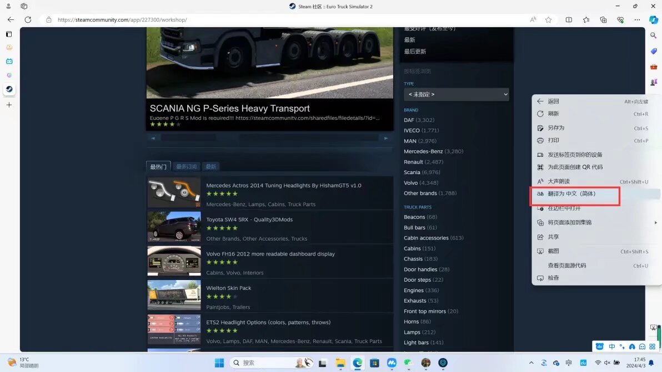Switch to 最新 tab above item list
Viewport: 662px width, 372px height.
click(x=210, y=166)
